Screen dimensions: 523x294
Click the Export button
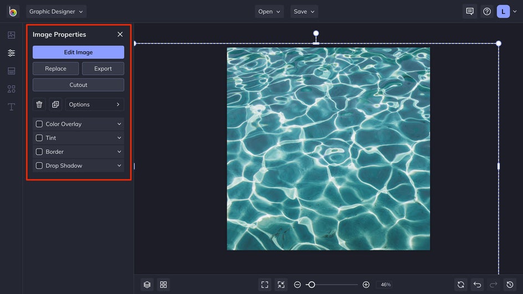(x=103, y=69)
